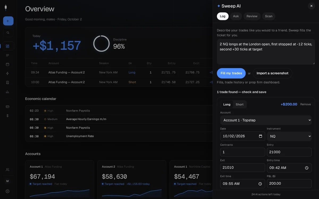This screenshot has width=319, height=199.
Task: Open settings gear in sidebar
Action: coord(7,191)
